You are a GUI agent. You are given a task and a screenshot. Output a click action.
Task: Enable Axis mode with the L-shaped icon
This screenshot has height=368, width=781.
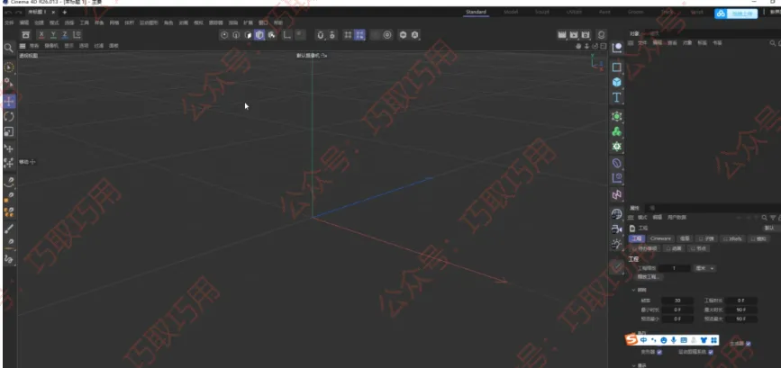pos(286,35)
